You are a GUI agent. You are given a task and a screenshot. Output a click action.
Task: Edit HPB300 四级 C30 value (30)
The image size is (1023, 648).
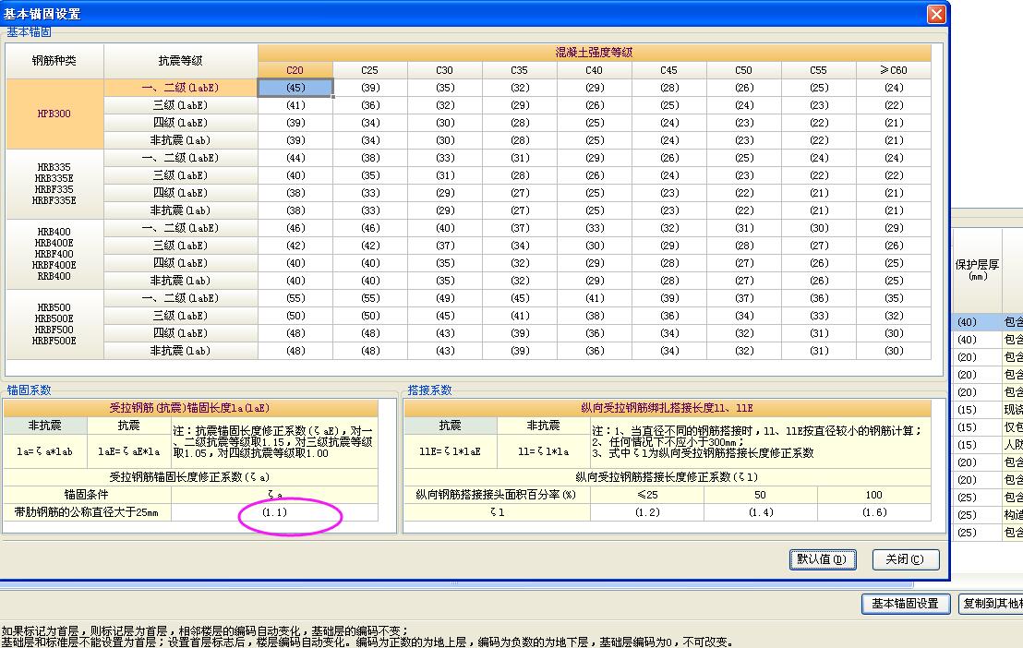(x=445, y=123)
